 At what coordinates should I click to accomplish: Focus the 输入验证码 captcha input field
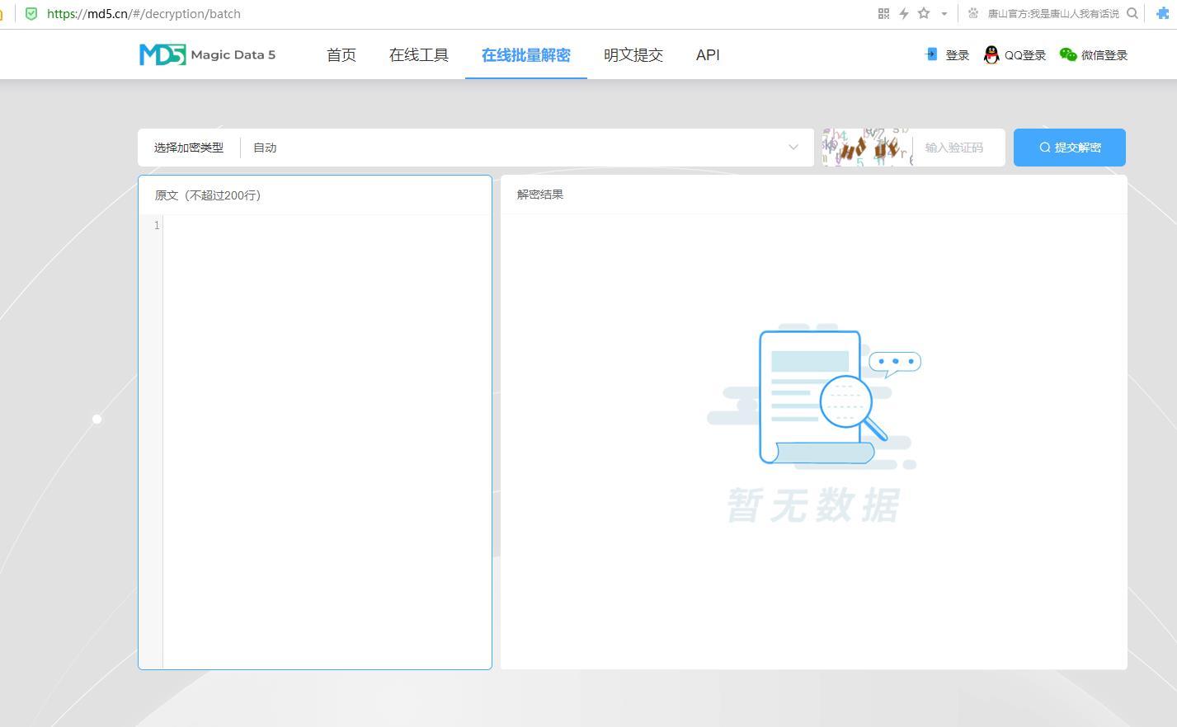pos(959,148)
